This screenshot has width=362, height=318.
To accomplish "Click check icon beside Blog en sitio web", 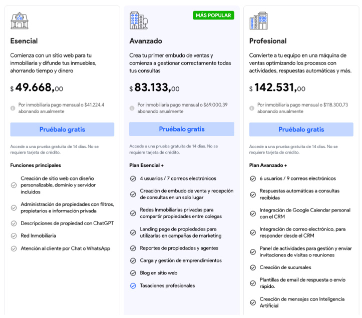I will 133,273.
